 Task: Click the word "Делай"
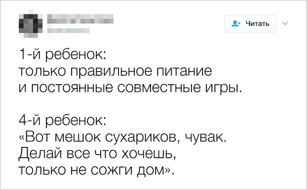39,155
